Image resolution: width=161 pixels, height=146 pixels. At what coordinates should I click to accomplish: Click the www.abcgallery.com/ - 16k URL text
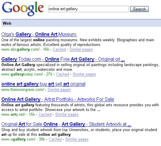pyautogui.click(x=25, y=50)
